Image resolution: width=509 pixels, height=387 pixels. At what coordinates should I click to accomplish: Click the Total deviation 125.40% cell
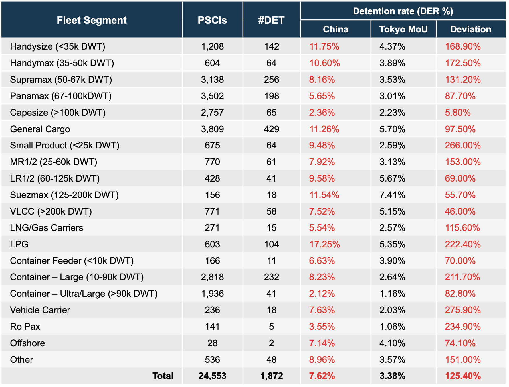(463, 376)
